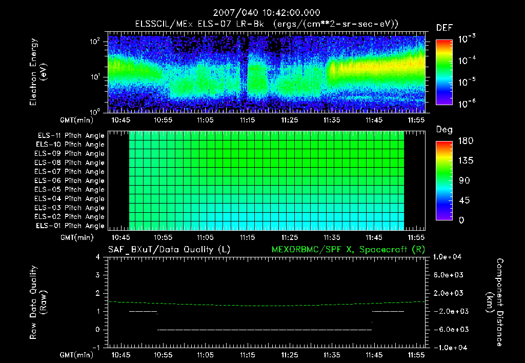Click the 10^-3 tick on the DEF colorbar
The height and width of the screenshot is (363, 525).
point(467,38)
